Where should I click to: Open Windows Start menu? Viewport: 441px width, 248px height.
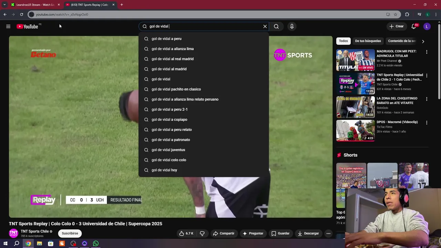click(5, 244)
